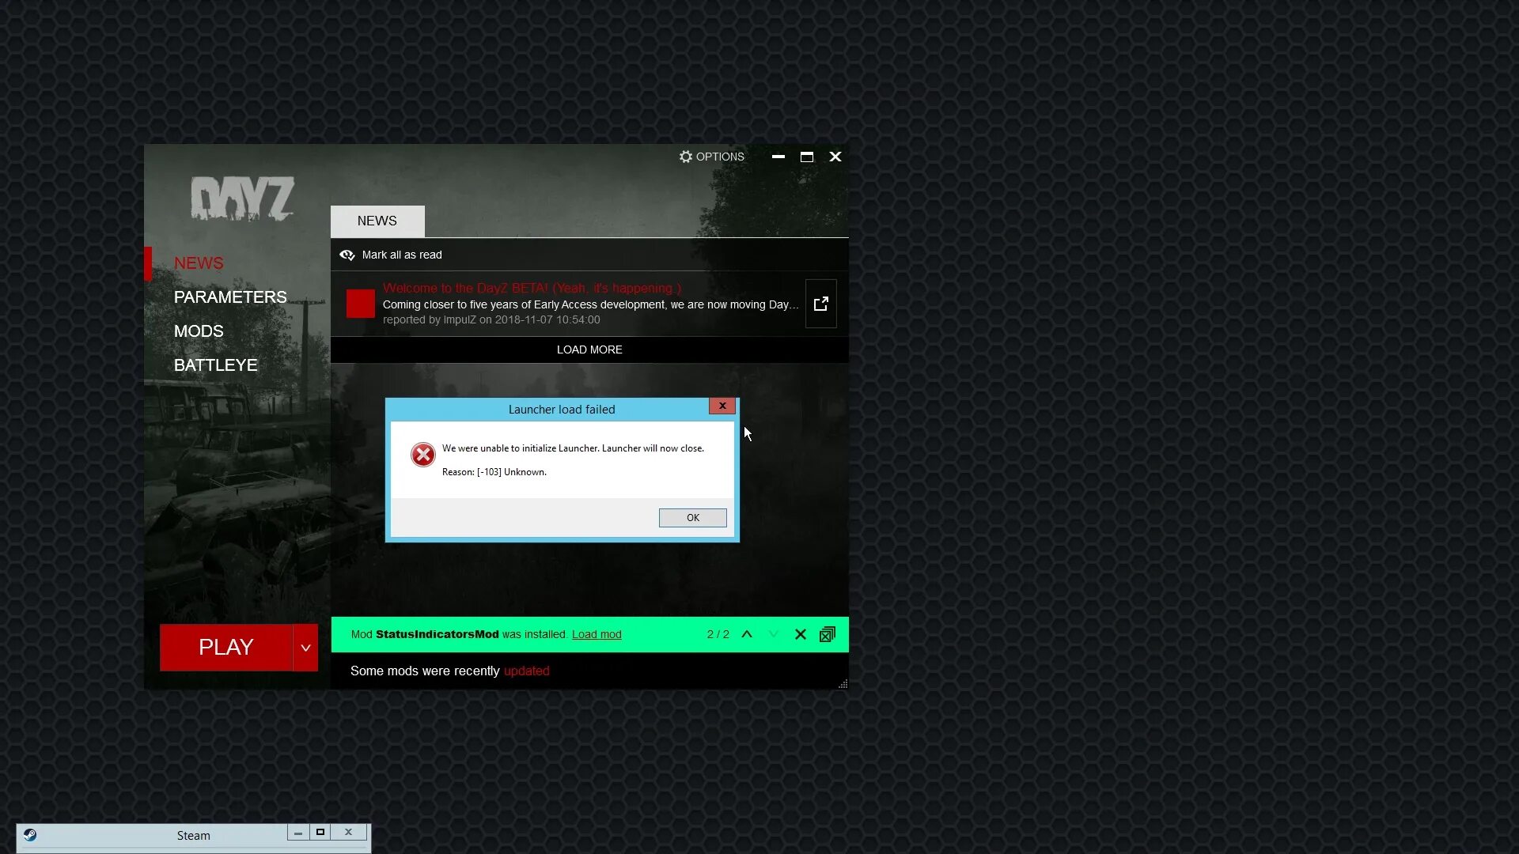
Task: Close the Launcher load failed dialog
Action: coord(722,406)
